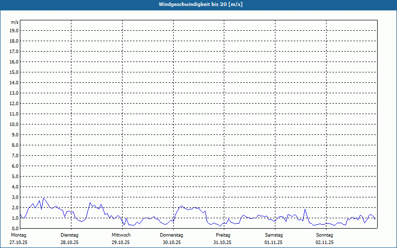Select the 10,0 y-axis label
The height and width of the screenshot is (248, 397).
[14, 124]
